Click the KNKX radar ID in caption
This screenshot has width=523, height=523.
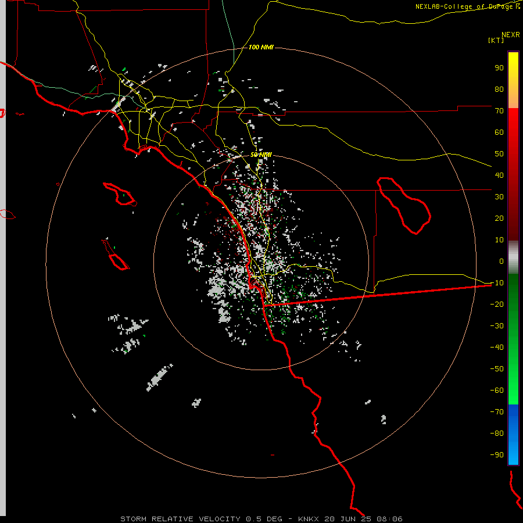(x=309, y=519)
